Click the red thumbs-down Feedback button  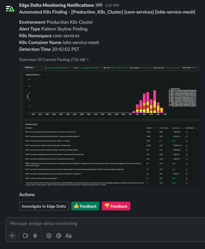(116, 206)
